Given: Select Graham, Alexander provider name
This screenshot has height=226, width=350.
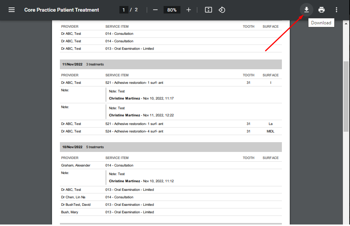Looking at the screenshot, I should click(x=76, y=165).
